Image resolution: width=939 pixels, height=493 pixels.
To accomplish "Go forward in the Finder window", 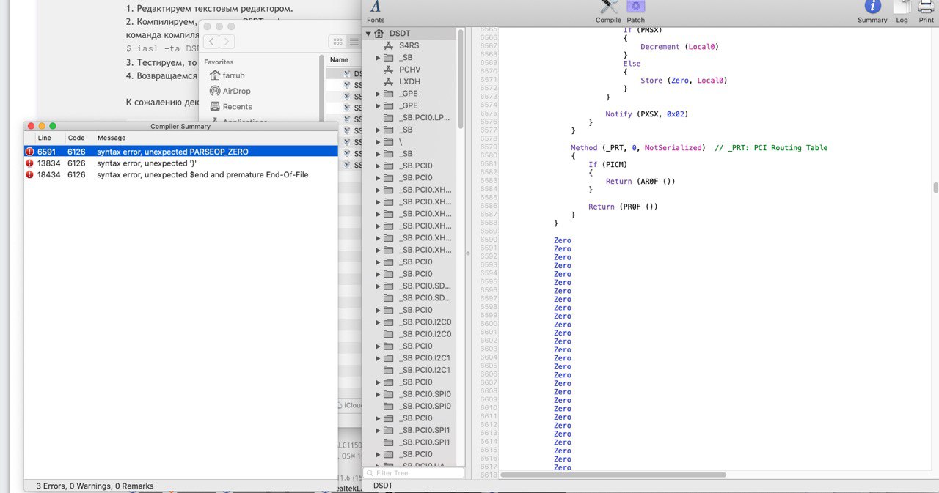I will pyautogui.click(x=227, y=42).
